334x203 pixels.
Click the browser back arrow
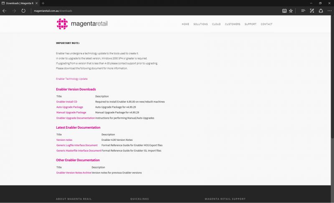5,11
